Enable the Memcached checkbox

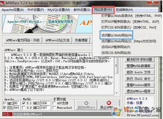click(x=54, y=108)
